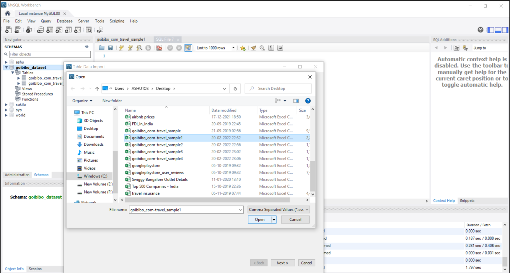Viewport: 510px width, 273px height.
Task: Toggle display of invisible characters in SQL editor
Action: click(271, 48)
